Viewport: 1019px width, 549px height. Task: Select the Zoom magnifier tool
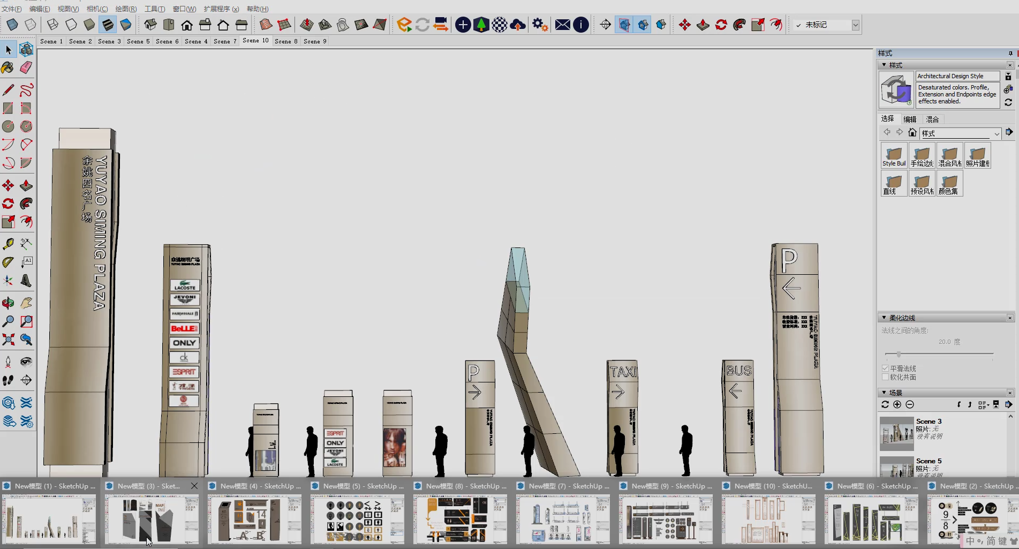click(x=8, y=321)
